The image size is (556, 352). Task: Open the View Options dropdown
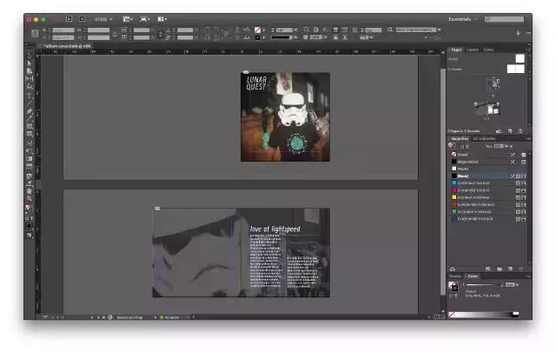(128, 17)
